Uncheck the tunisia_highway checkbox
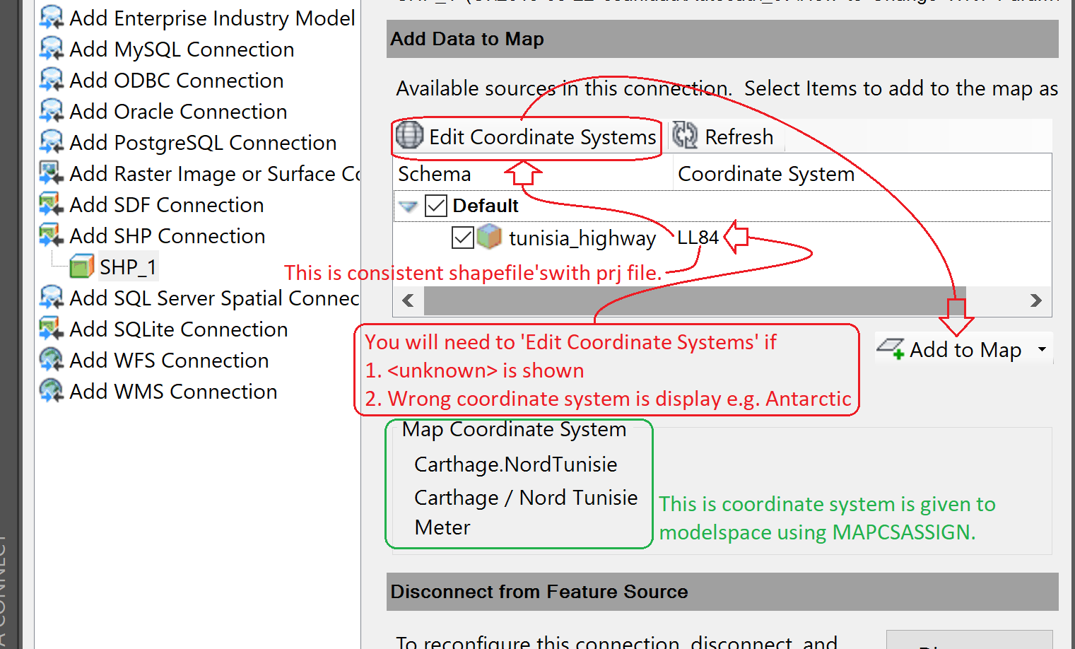Screen dimensions: 1075x649 [x=462, y=237]
